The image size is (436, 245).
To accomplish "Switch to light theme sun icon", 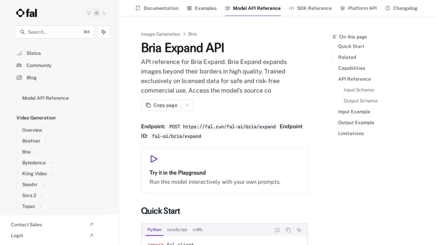I will [x=97, y=13].
